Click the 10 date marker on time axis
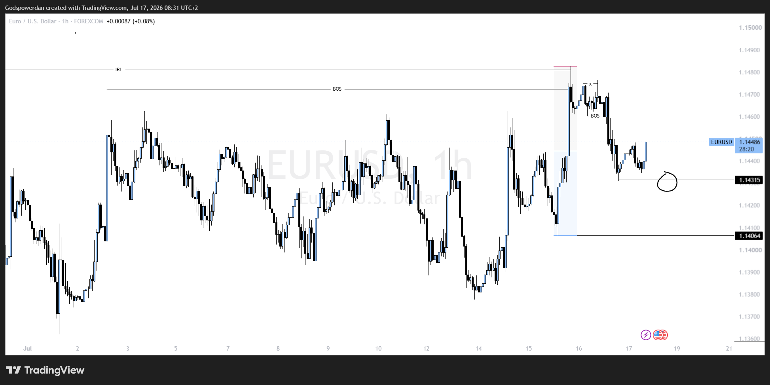This screenshot has width=770, height=385. pyautogui.click(x=378, y=349)
